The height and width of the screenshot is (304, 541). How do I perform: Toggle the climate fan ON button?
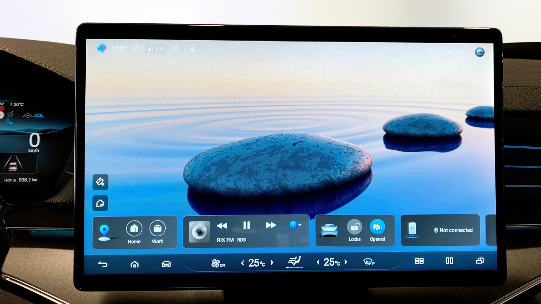(218, 263)
